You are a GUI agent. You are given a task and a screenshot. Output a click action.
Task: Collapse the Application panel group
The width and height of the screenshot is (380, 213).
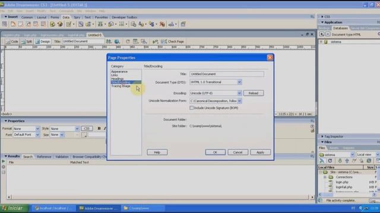click(x=322, y=22)
